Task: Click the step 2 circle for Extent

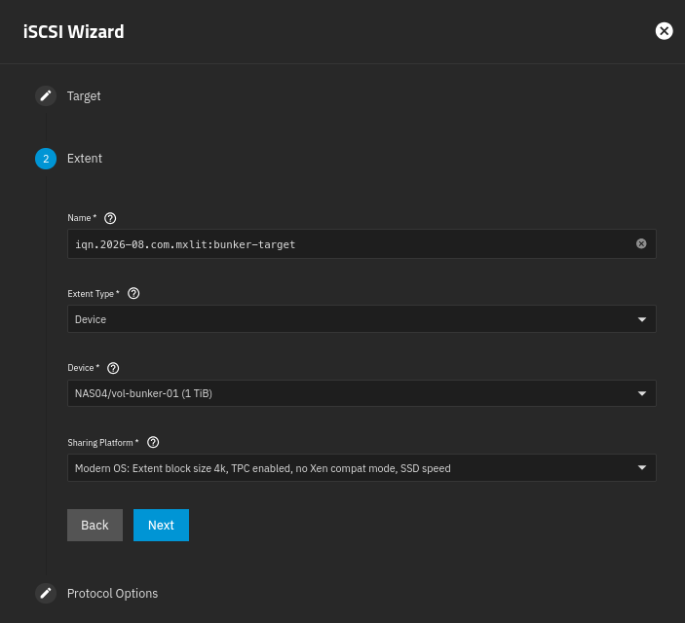Action: pos(46,159)
